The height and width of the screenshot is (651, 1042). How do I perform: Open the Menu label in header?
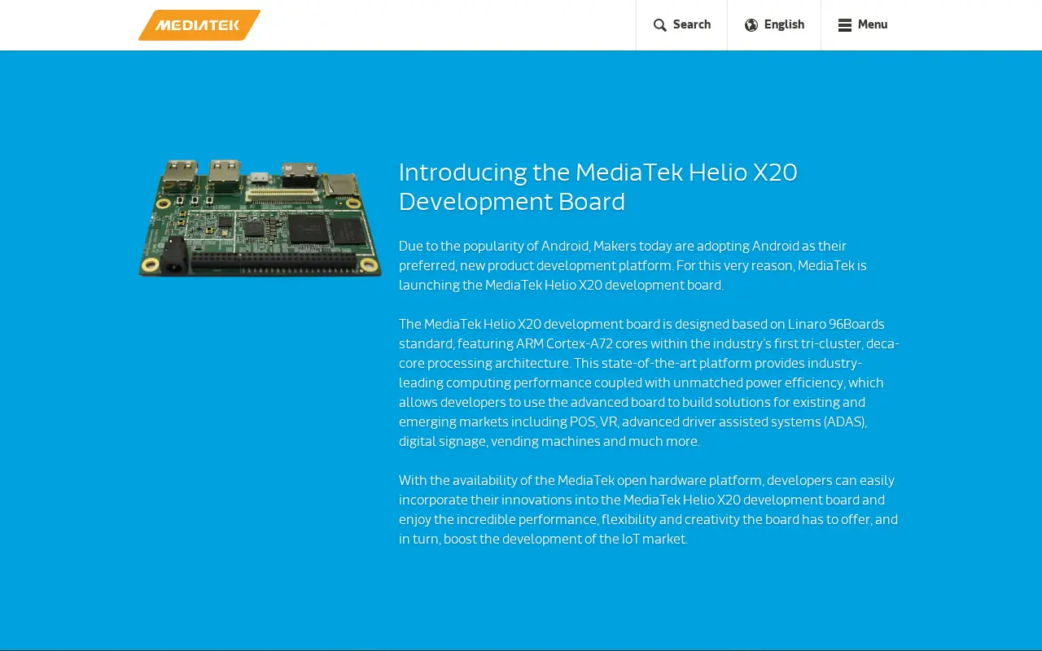point(873,24)
